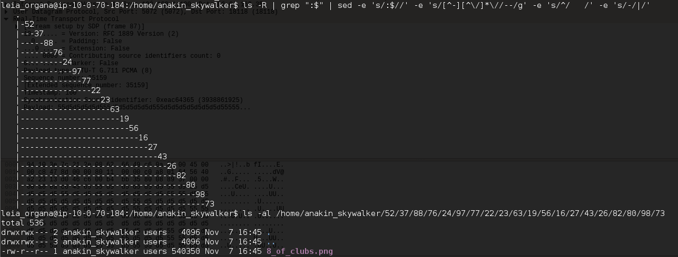
Task: Click 'leia_organa@ip-10-0-70-184' in the second prompt
Action: coord(63,213)
